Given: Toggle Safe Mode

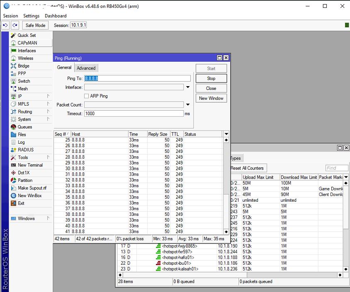Looking at the screenshot, I should 35,25.
